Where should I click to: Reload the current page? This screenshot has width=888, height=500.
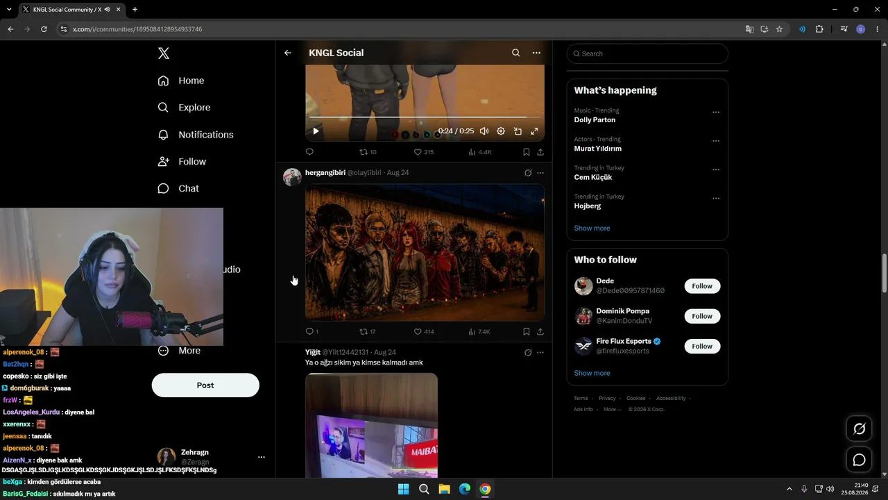44,29
